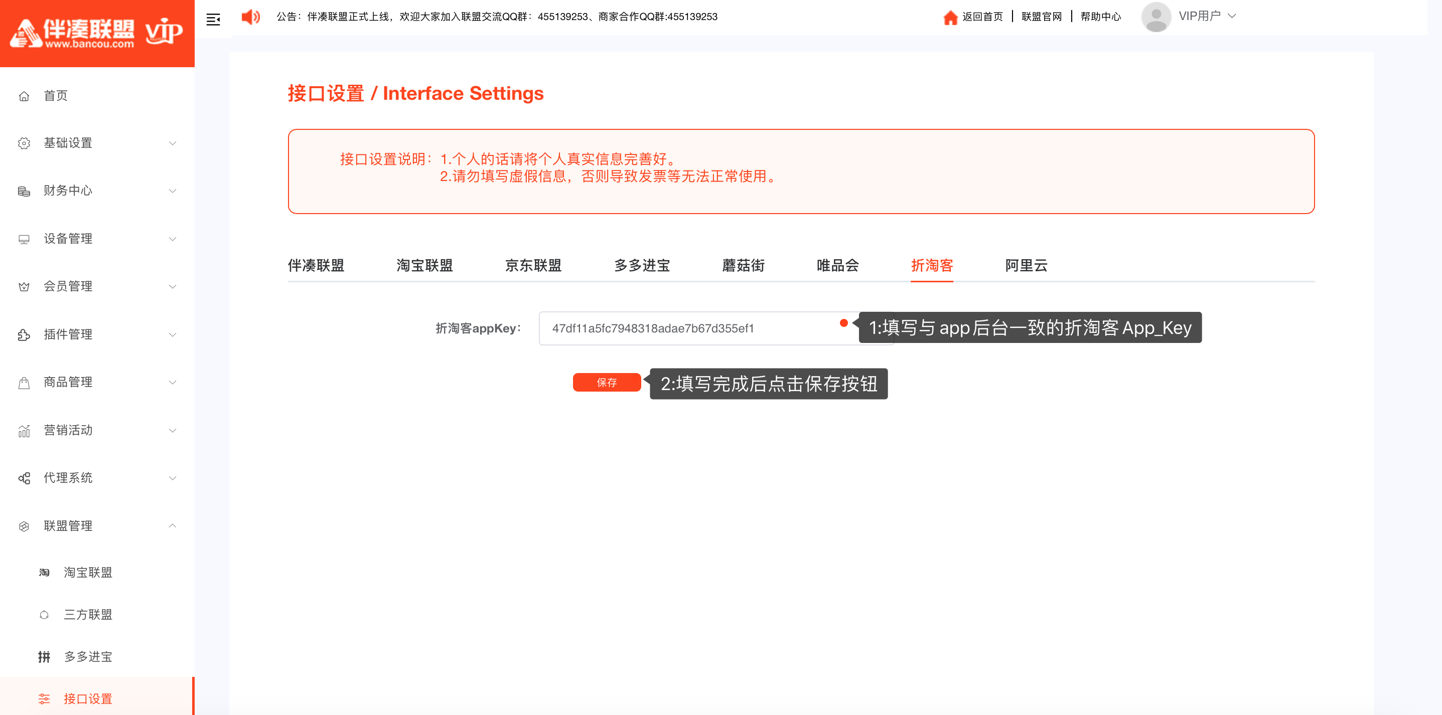Click the 折淘客appKey: field label
This screenshot has width=1442, height=715.
click(x=479, y=328)
